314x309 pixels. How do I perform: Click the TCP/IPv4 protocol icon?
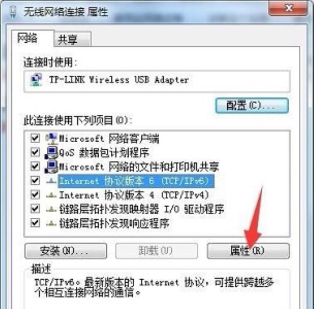click(x=51, y=195)
